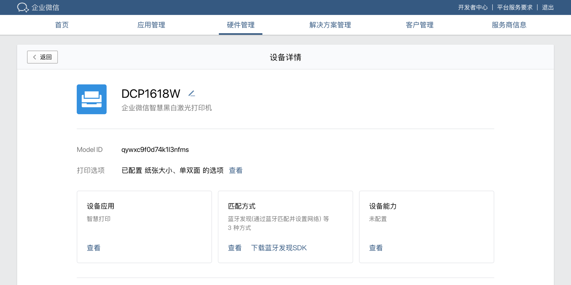
Task: Click the 已配置 纸张大小、单双面 的选项 text
Action: (173, 170)
